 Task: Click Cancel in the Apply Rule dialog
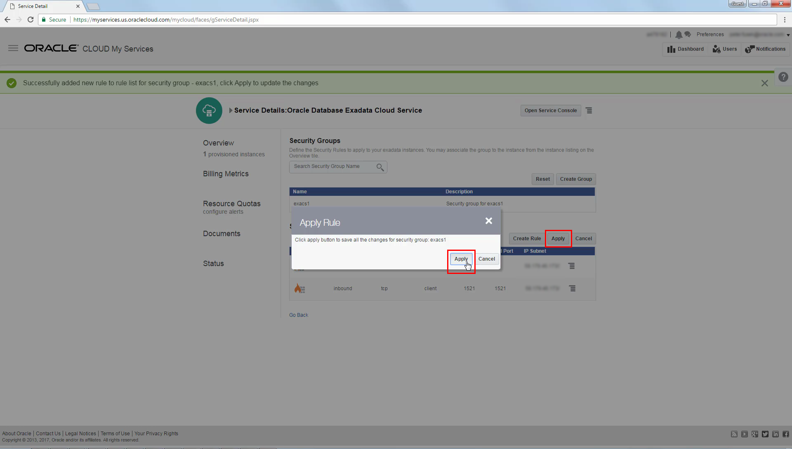pyautogui.click(x=487, y=259)
